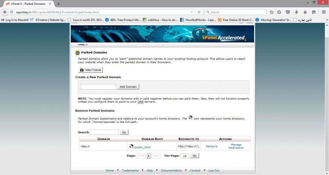Click the Firefox back arrow button
This screenshot has height=175, width=329.
click(5, 12)
